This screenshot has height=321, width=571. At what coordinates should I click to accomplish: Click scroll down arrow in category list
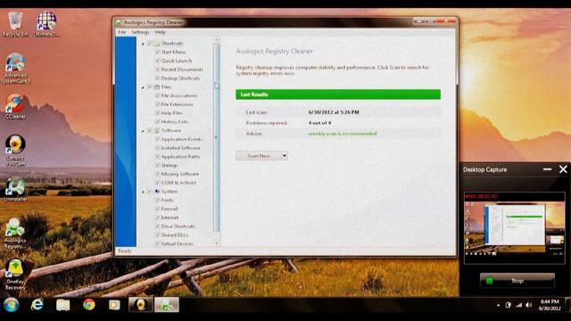217,243
